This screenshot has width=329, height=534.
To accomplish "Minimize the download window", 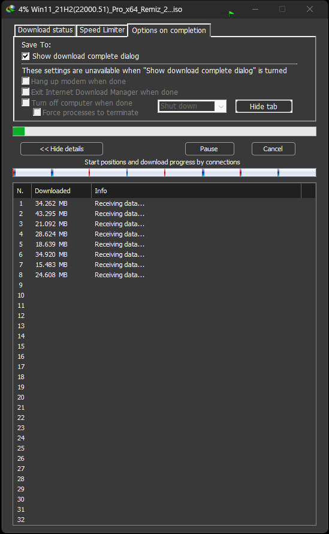I will pos(255,9).
